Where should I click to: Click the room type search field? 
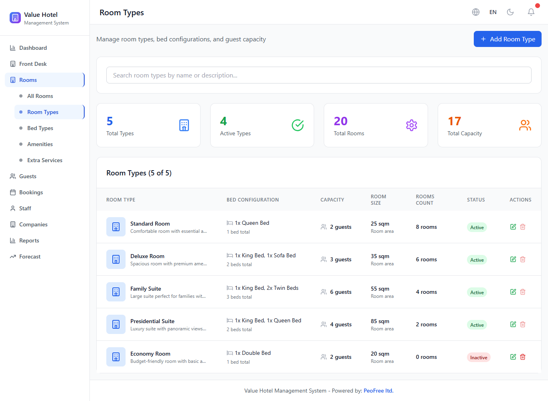click(x=319, y=75)
